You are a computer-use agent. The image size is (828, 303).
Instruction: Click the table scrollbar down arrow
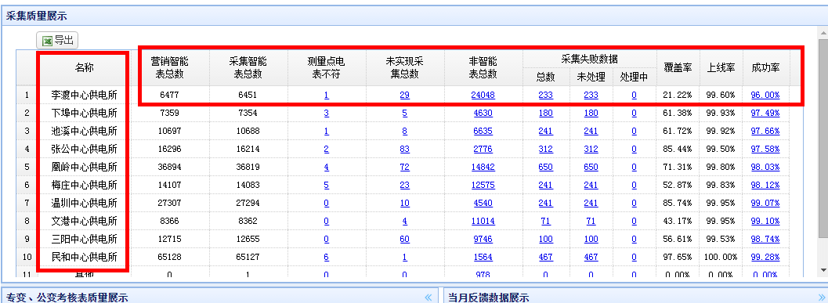point(823,270)
